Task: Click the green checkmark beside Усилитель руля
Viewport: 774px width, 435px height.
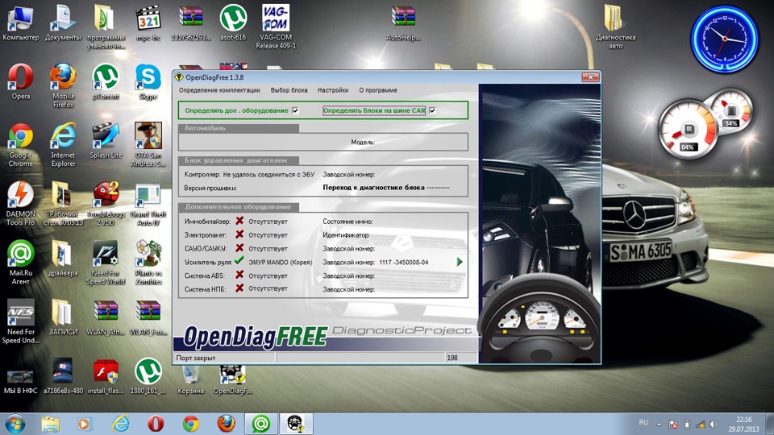Action: pyautogui.click(x=239, y=261)
